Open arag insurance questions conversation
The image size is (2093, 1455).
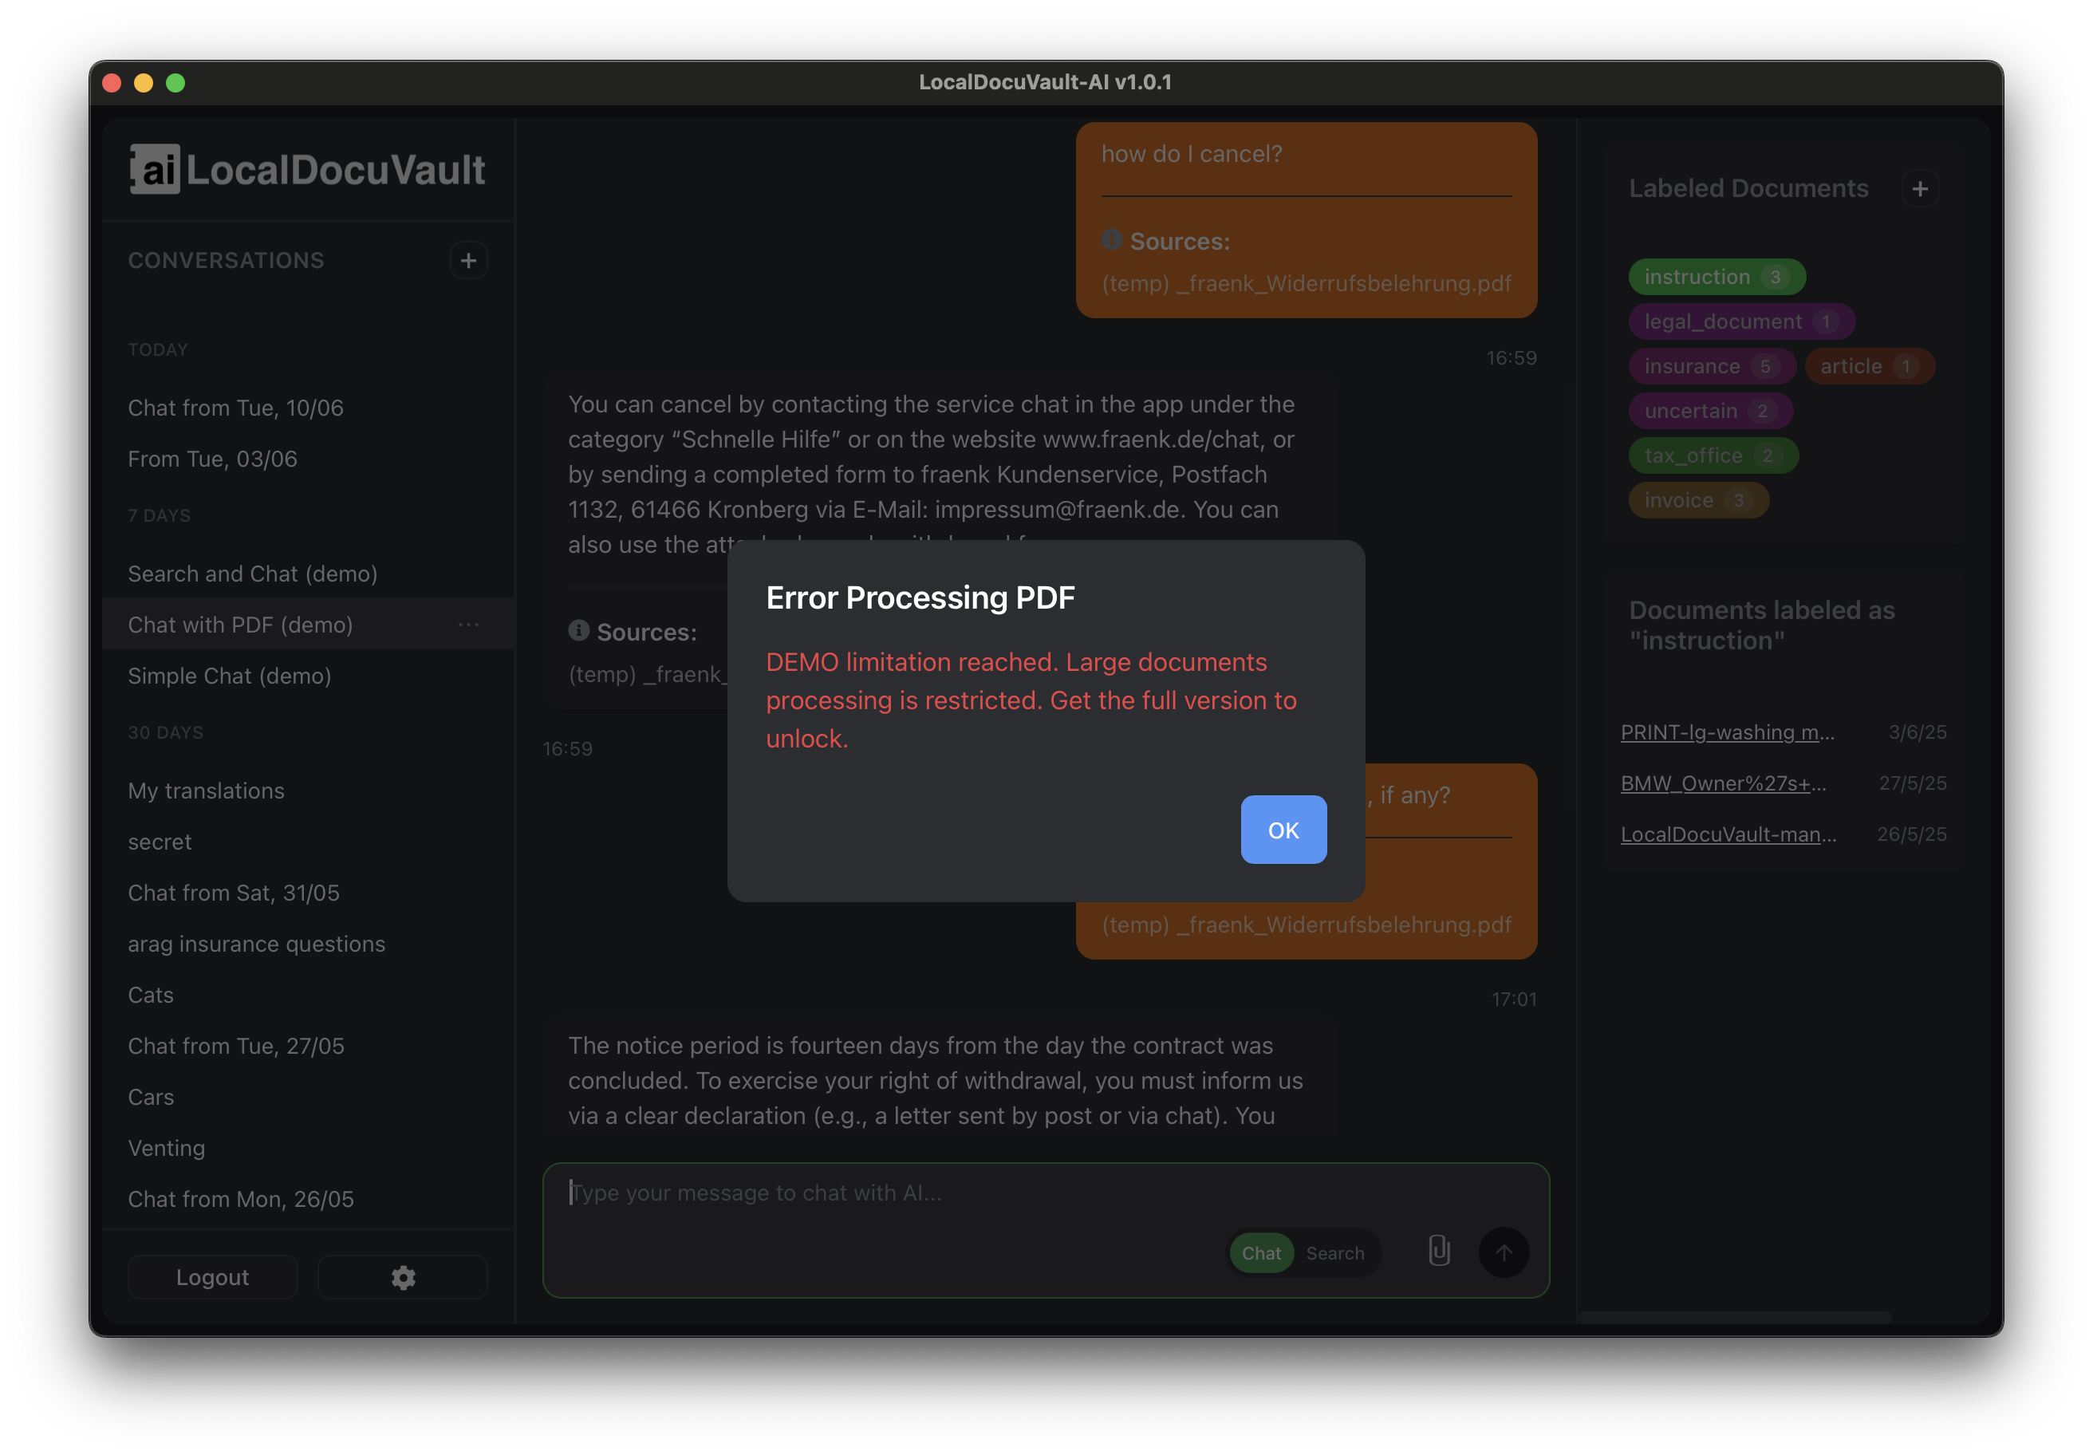(x=308, y=944)
